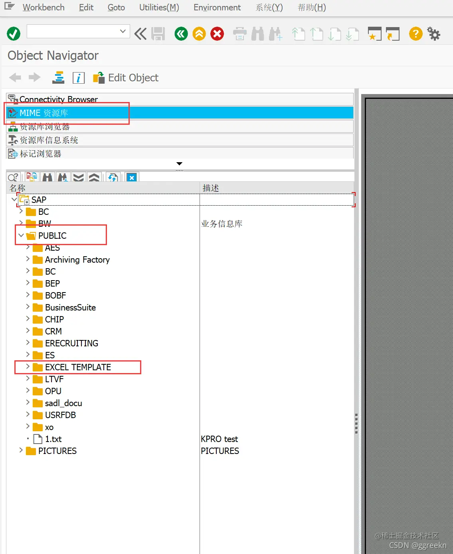Select the MIME 资源库 browser button
The width and height of the screenshot is (453, 554).
pyautogui.click(x=180, y=113)
